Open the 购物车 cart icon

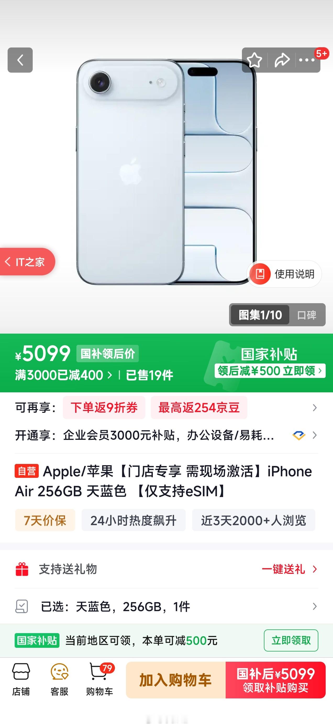click(x=99, y=680)
